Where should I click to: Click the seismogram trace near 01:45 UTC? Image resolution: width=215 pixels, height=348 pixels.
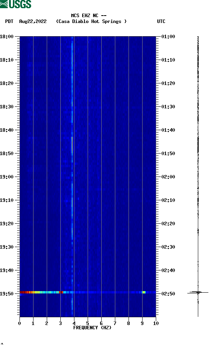pyautogui.click(x=198, y=145)
